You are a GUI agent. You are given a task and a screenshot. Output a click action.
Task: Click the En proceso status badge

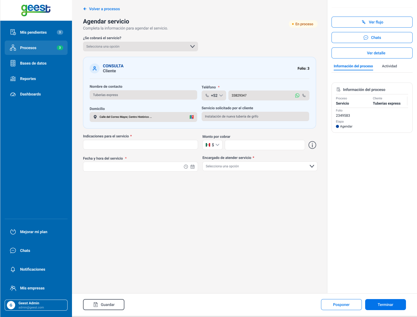tap(303, 24)
